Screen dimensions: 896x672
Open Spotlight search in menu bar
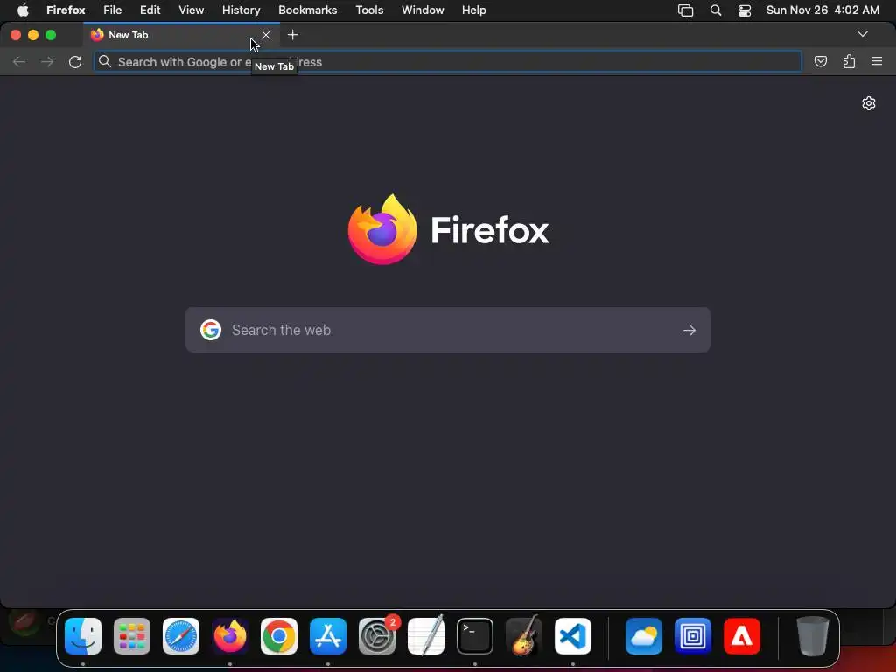(716, 10)
